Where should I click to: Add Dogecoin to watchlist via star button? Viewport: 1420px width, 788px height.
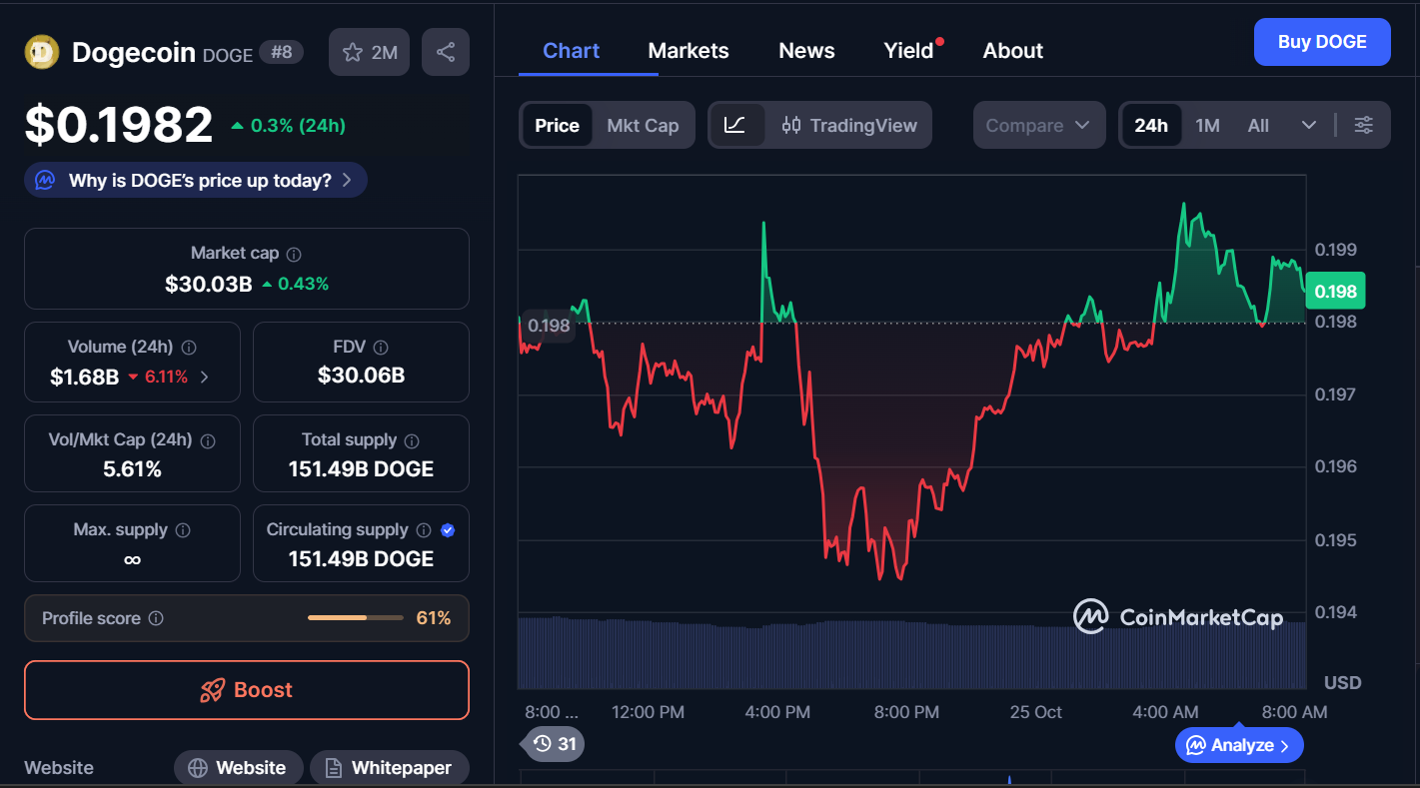coord(369,52)
